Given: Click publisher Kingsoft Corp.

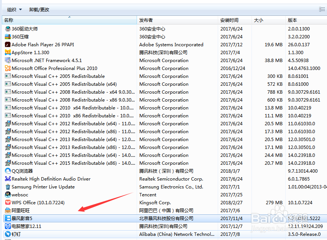Looking at the screenshot, I should [155, 203].
